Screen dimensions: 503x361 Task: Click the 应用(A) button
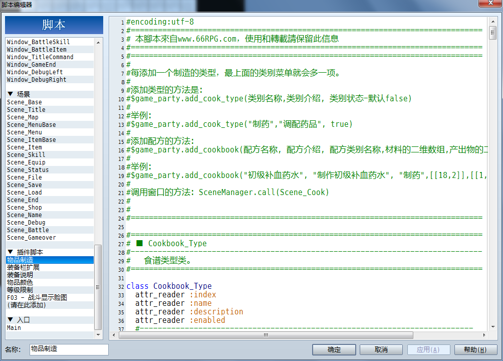(428, 349)
